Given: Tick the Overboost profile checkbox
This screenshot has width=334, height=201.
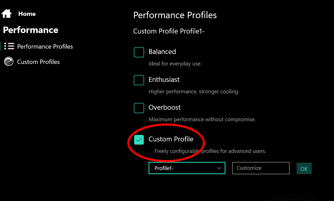Looking at the screenshot, I should click(x=139, y=108).
